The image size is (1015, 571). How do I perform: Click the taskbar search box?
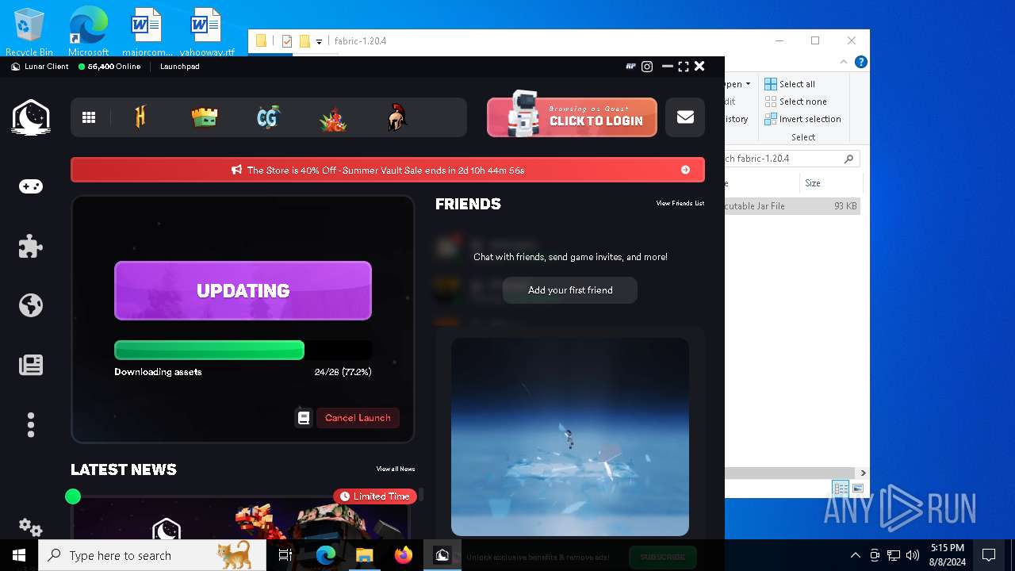click(152, 555)
